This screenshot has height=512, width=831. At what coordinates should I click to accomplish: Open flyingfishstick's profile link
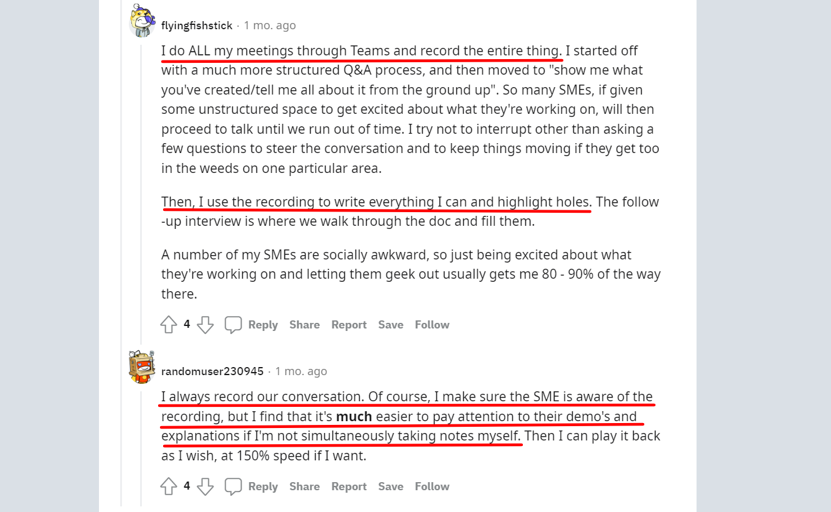click(x=196, y=26)
